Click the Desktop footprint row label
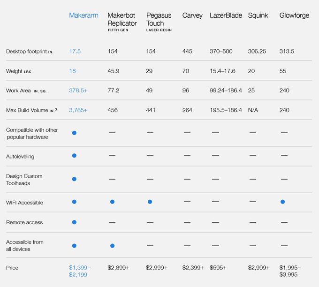Viewport: 319px width, 287px height. [30, 51]
